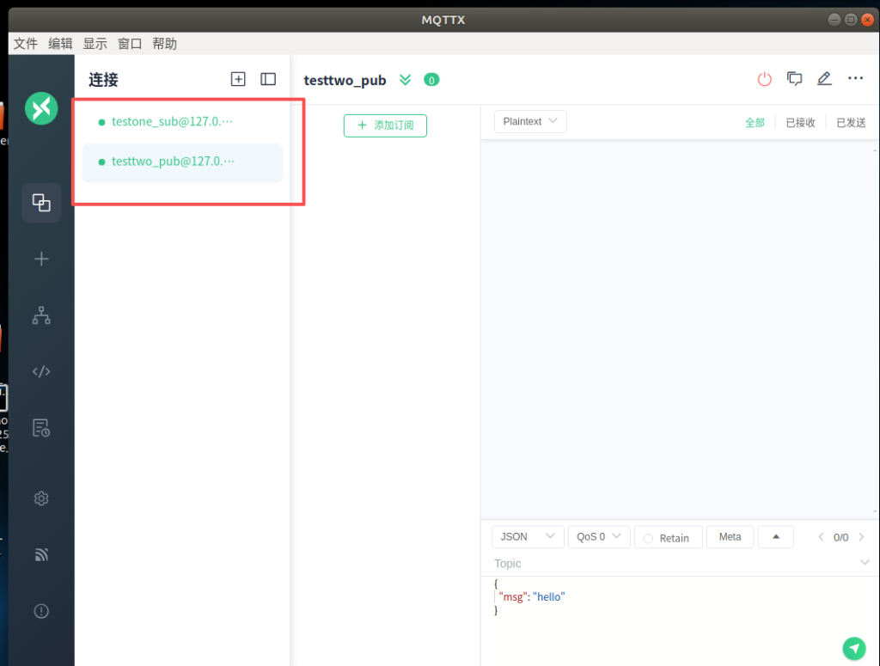
Task: Open the script code icon in sidebar
Action: (41, 371)
